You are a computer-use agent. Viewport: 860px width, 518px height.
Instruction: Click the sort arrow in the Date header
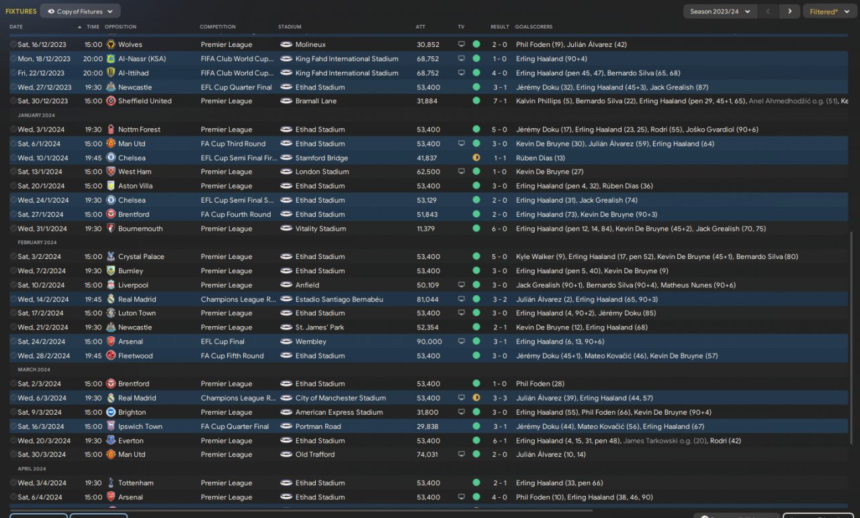point(80,27)
